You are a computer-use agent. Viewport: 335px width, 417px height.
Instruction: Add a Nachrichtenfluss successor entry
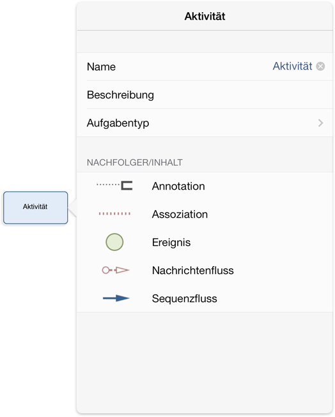pos(205,270)
